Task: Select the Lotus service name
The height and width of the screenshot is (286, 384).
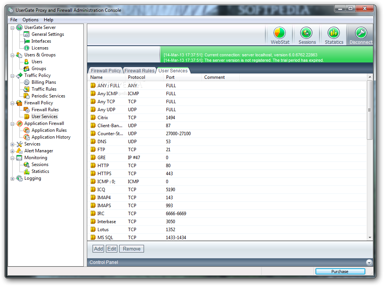Action: [x=103, y=230]
